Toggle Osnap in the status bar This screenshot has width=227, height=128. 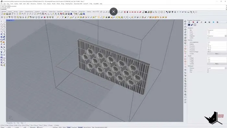tap(69, 127)
